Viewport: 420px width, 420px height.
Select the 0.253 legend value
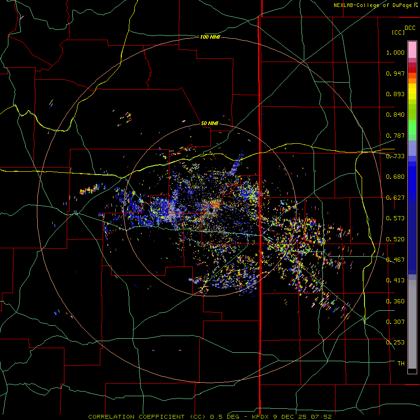pos(395,343)
